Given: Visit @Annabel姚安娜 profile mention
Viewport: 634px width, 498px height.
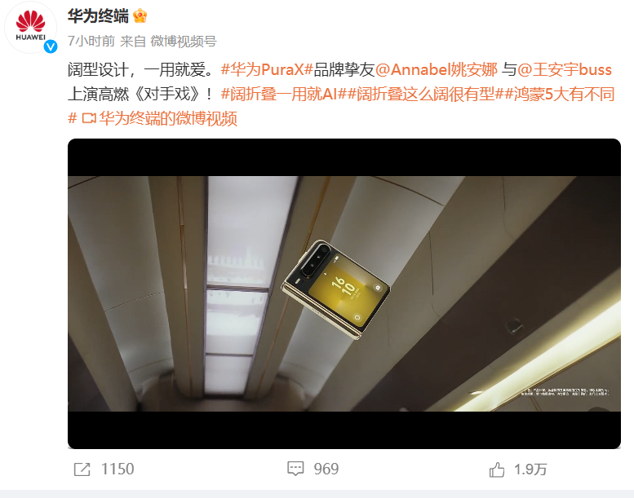Looking at the screenshot, I should 437,70.
